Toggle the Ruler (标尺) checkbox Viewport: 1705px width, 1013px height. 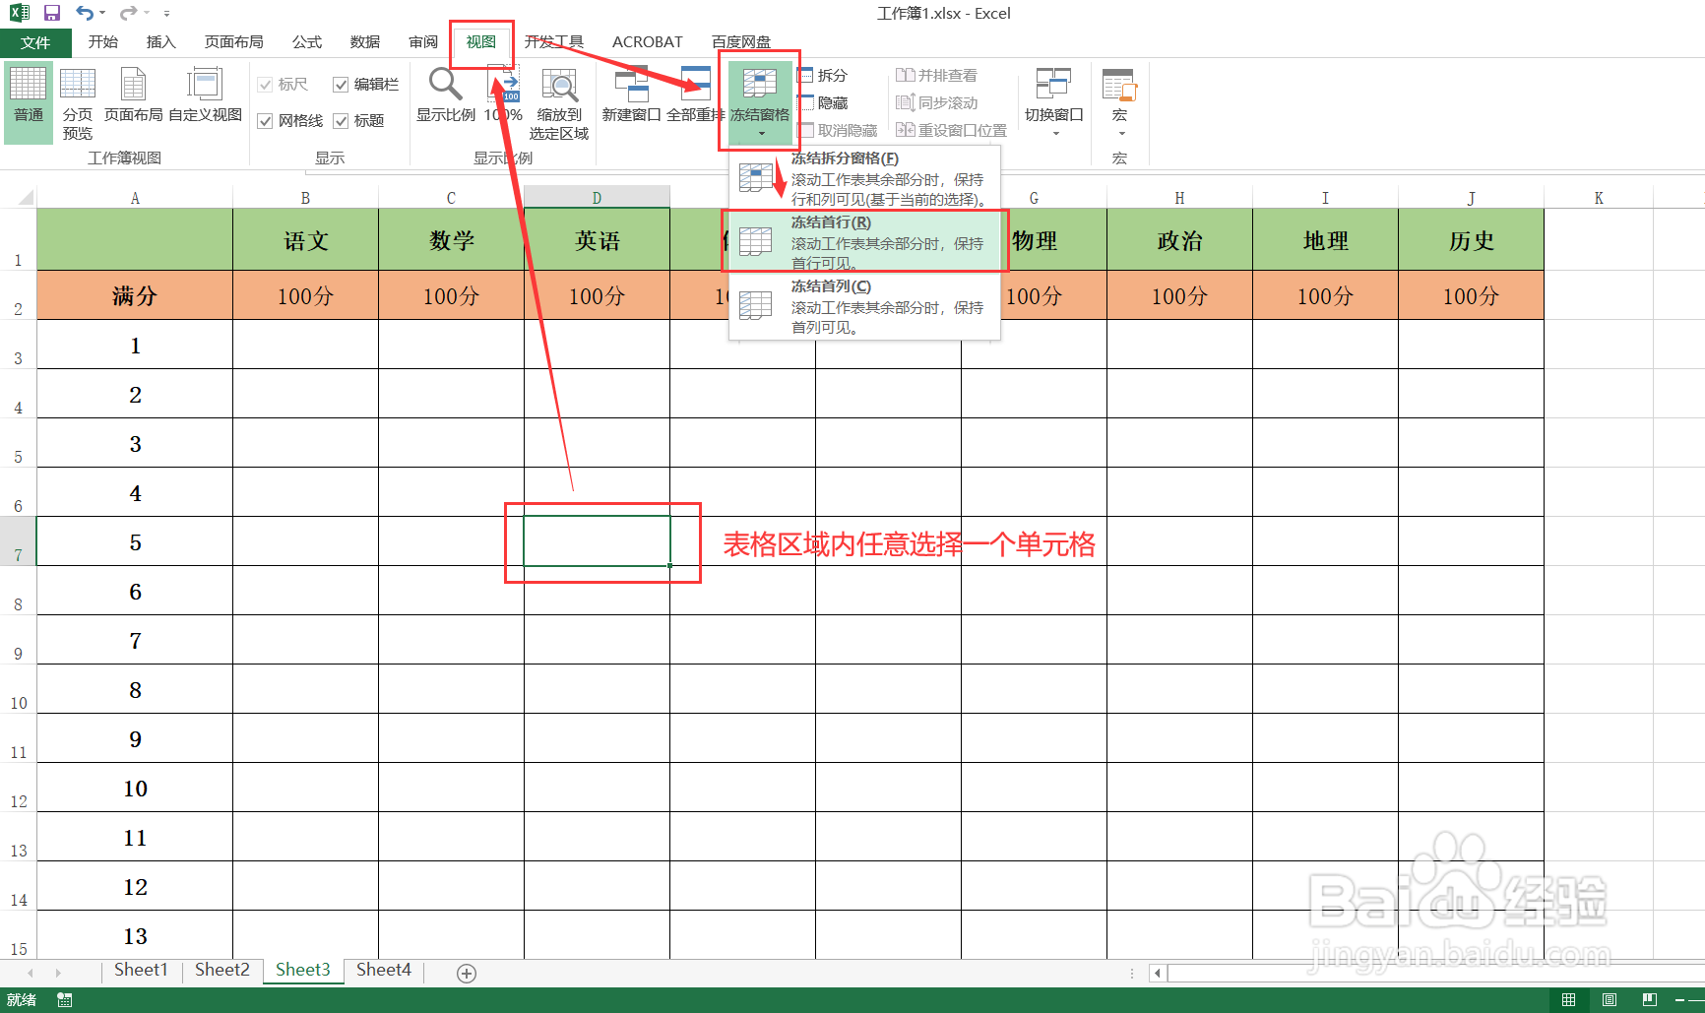265,85
